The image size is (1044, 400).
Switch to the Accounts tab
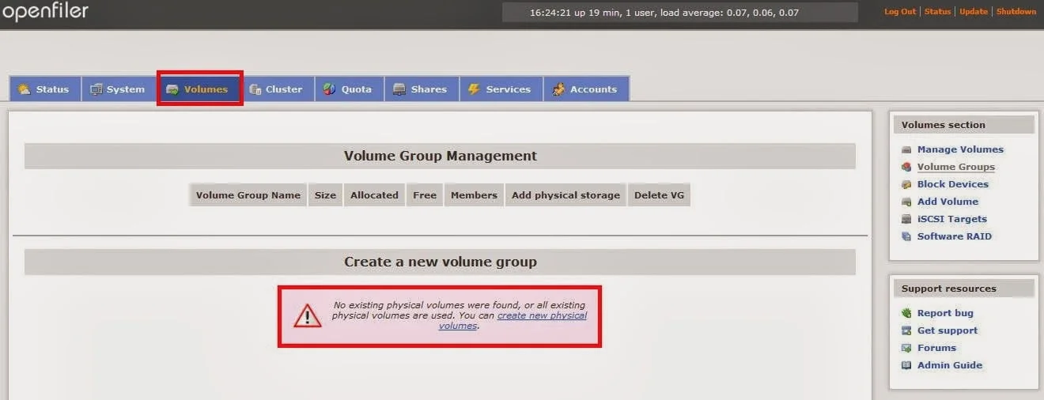(585, 89)
